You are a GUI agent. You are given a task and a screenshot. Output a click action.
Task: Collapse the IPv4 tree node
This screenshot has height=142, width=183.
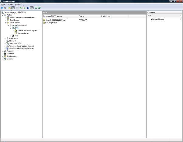(x=11, y=28)
